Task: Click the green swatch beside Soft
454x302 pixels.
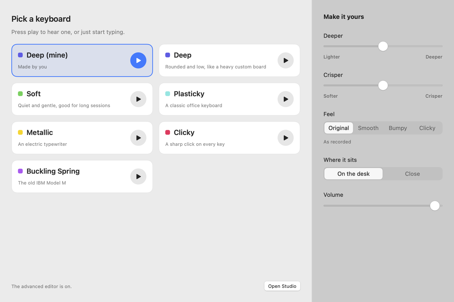Action: [x=20, y=94]
